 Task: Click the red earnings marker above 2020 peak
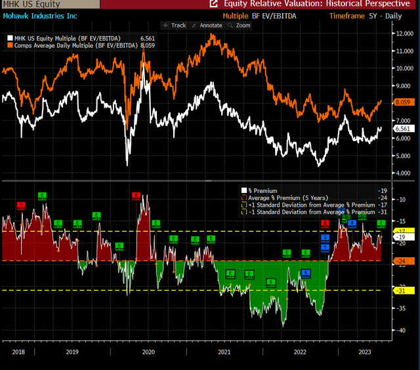click(x=136, y=196)
